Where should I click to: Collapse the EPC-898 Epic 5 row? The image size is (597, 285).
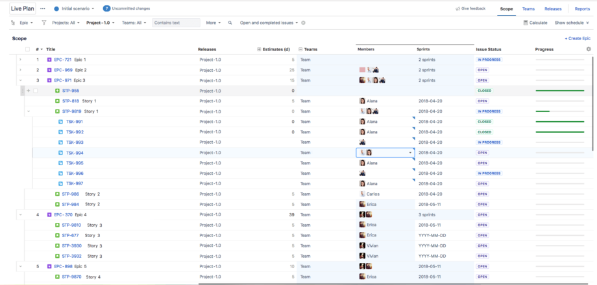point(20,266)
